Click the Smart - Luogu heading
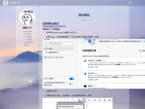The image size is (145, 109). (51, 29)
